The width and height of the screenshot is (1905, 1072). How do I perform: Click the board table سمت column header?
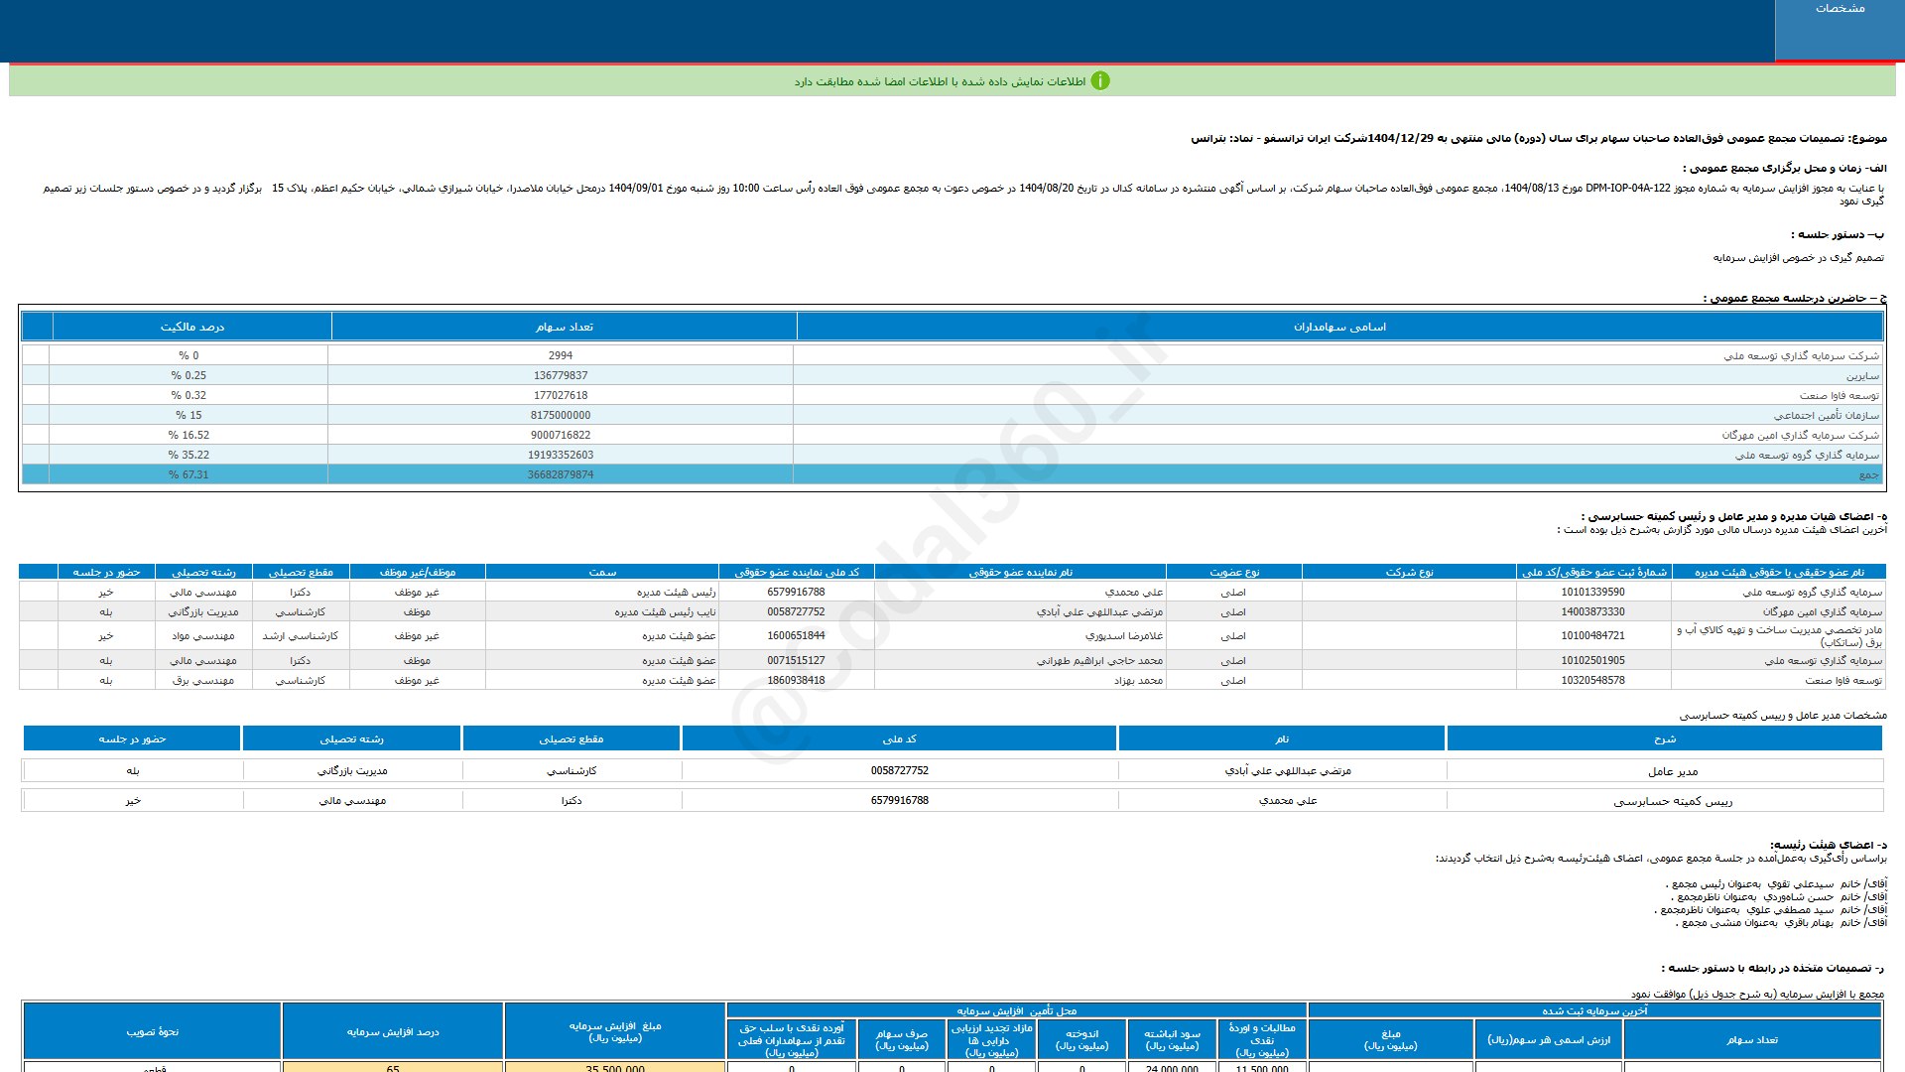click(x=601, y=572)
